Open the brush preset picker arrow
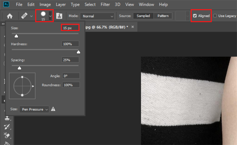Image resolution: width=237 pixels, height=145 pixels. click(x=50, y=16)
